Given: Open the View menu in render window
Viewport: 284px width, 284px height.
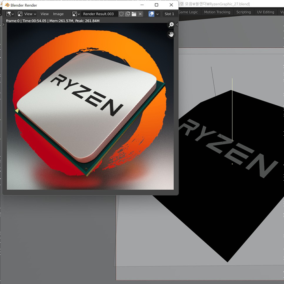Looking at the screenshot, I should click(x=44, y=14).
